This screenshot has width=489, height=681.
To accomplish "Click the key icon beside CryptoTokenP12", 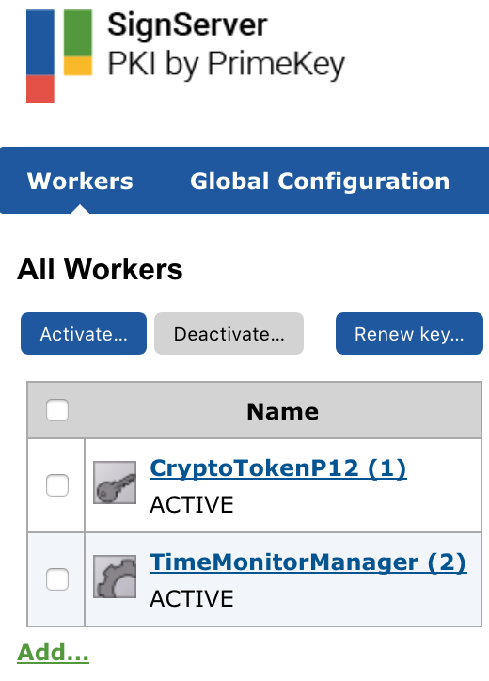I will point(115,483).
